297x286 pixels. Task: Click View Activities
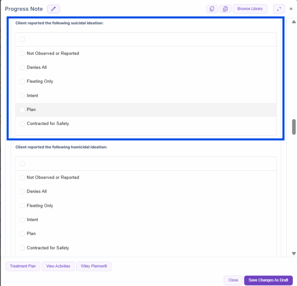pos(58,266)
